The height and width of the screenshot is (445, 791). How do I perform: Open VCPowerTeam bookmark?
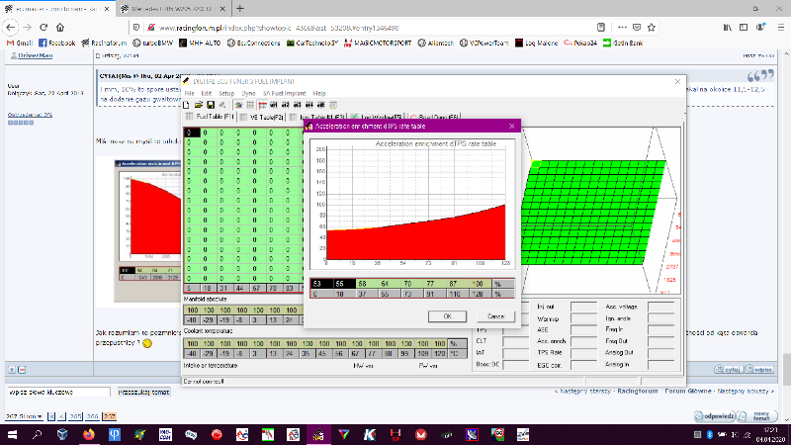pyautogui.click(x=483, y=43)
